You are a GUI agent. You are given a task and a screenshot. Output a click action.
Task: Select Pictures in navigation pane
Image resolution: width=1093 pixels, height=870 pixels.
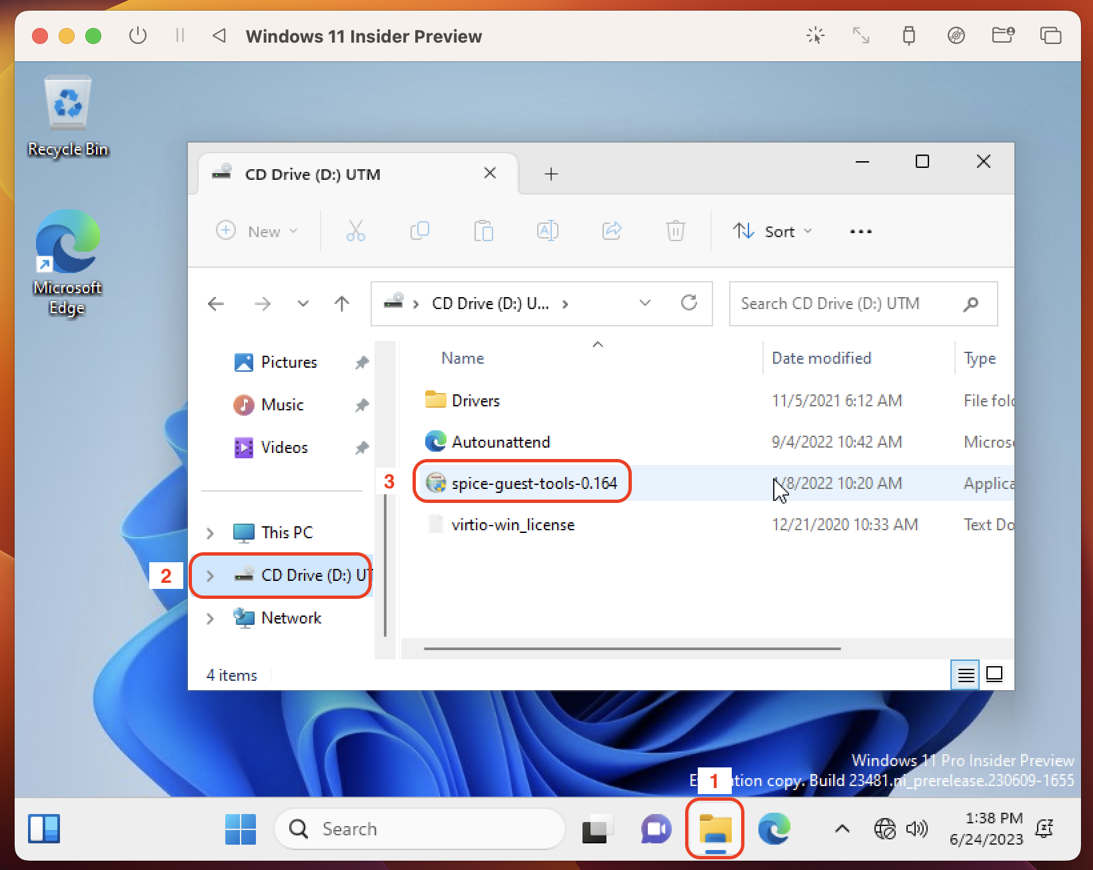point(289,362)
